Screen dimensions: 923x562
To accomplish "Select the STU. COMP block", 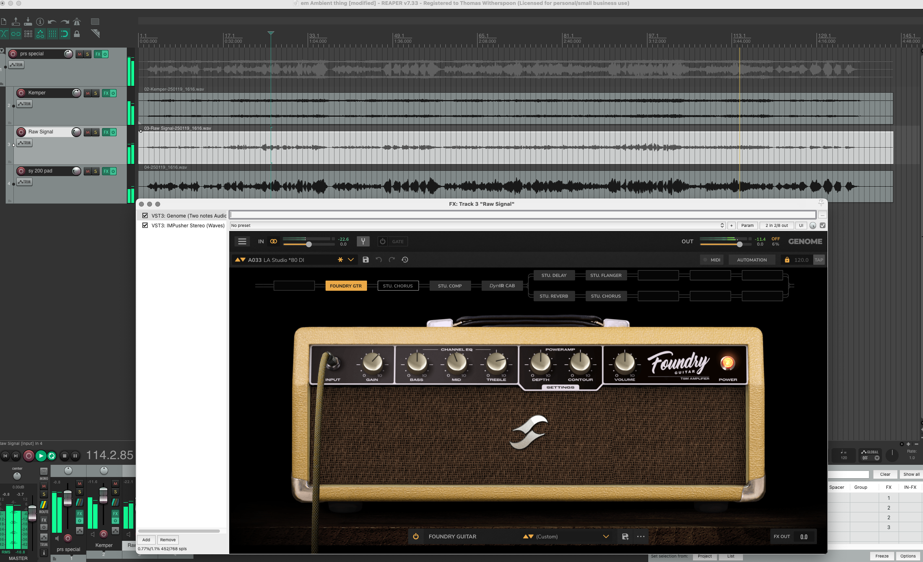I will [450, 286].
